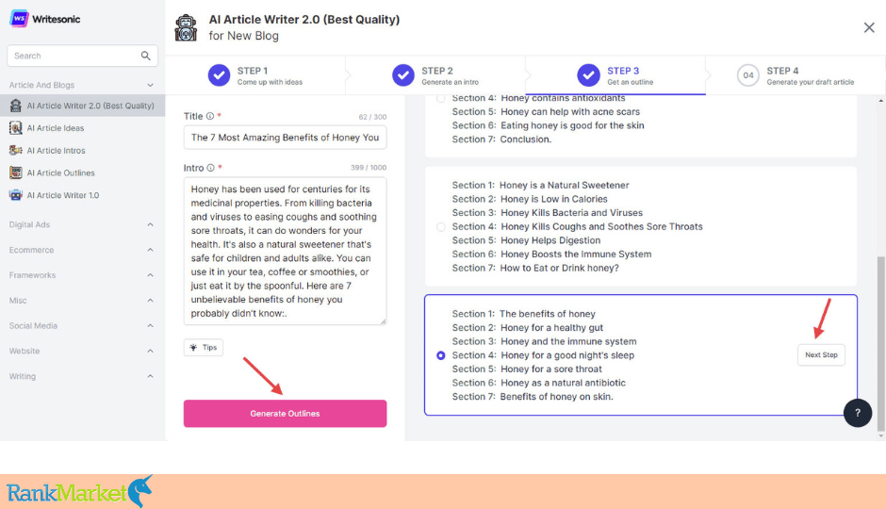Viewport: 886px width, 509px height.
Task: Open the Tips button
Action: point(204,348)
